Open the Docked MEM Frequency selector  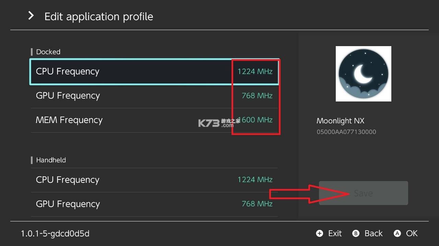(x=137, y=120)
